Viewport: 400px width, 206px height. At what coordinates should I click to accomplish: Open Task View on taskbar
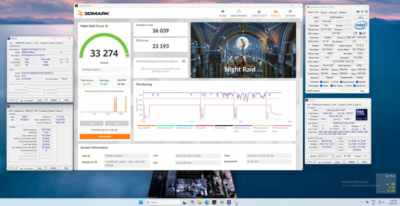[x=184, y=202]
